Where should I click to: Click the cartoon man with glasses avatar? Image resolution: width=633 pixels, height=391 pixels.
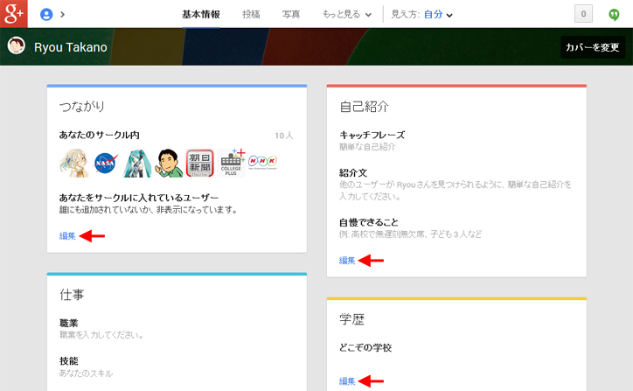[x=168, y=162]
